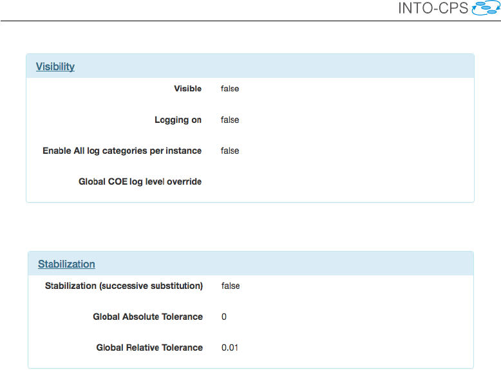Select the Global Relative Tolerance value 0.01
This screenshot has width=501, height=370.
(230, 347)
